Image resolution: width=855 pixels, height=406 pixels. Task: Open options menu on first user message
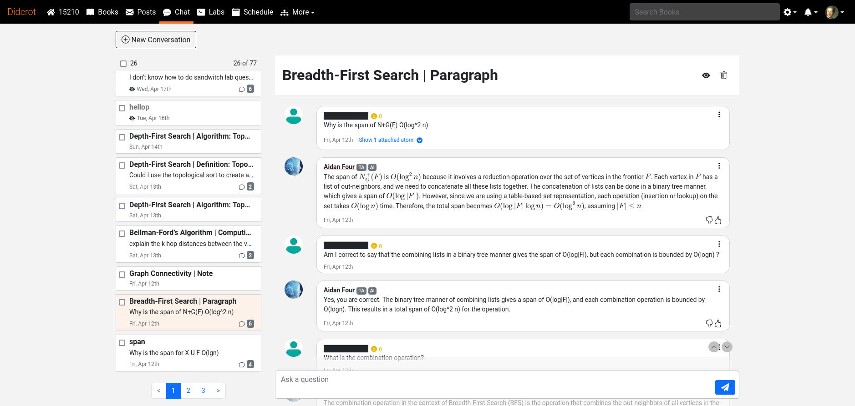pyautogui.click(x=719, y=115)
